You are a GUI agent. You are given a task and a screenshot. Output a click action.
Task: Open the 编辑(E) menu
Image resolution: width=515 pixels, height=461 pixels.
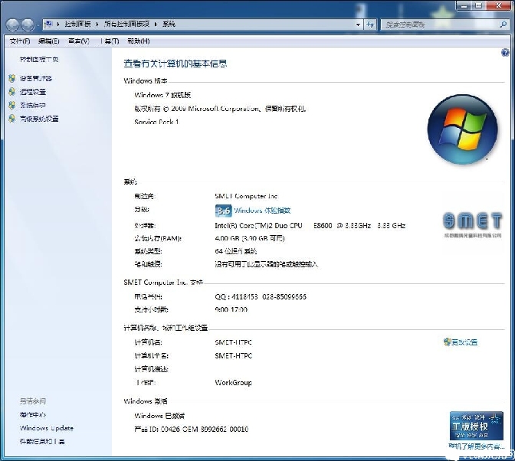48,41
